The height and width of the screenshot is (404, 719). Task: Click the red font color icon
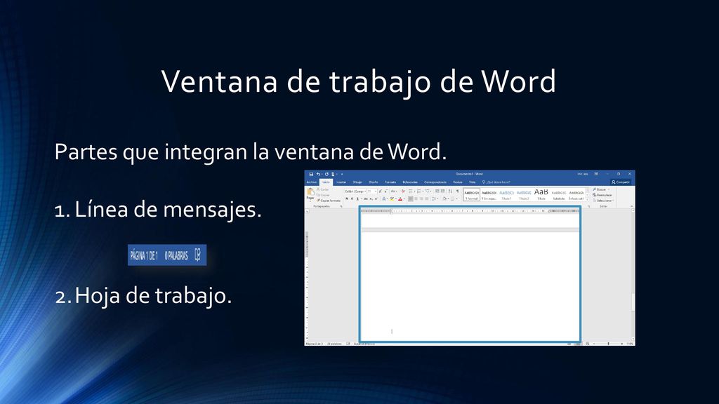point(400,198)
